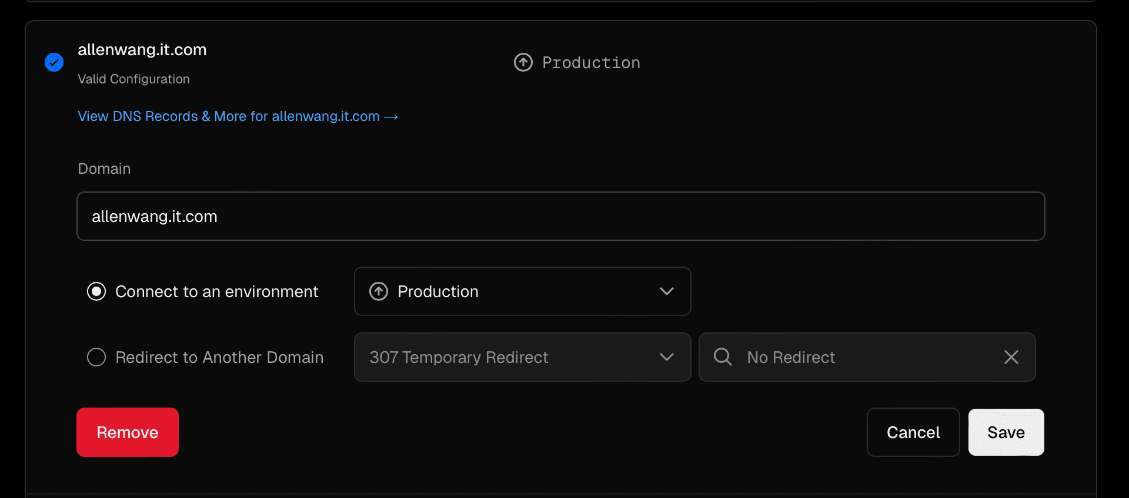Screen dimensions: 1129x498
Task: Select the Connect to an environment radio button
Action: [96, 291]
